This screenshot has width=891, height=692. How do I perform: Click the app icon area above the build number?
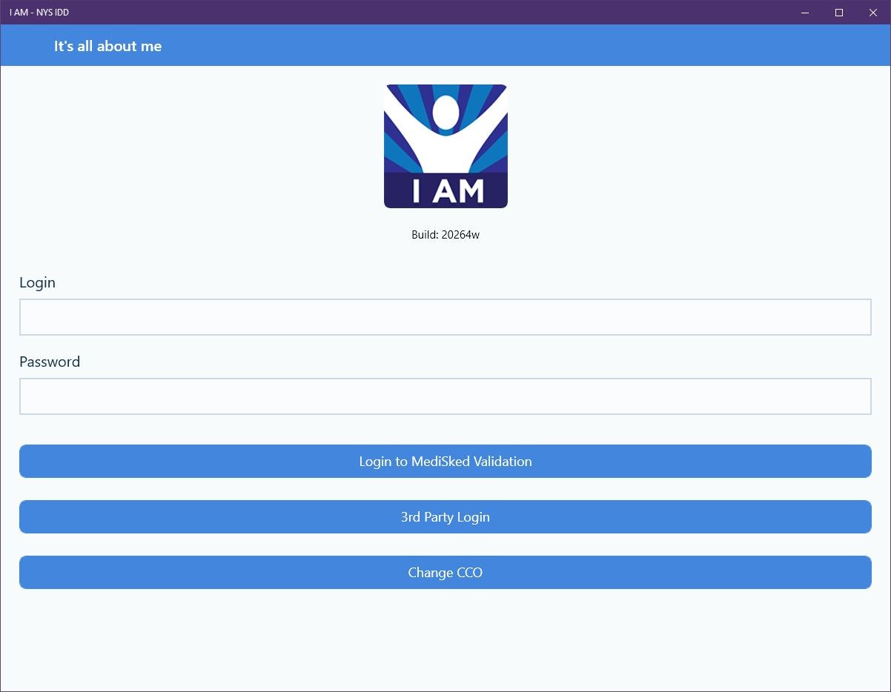pos(445,145)
